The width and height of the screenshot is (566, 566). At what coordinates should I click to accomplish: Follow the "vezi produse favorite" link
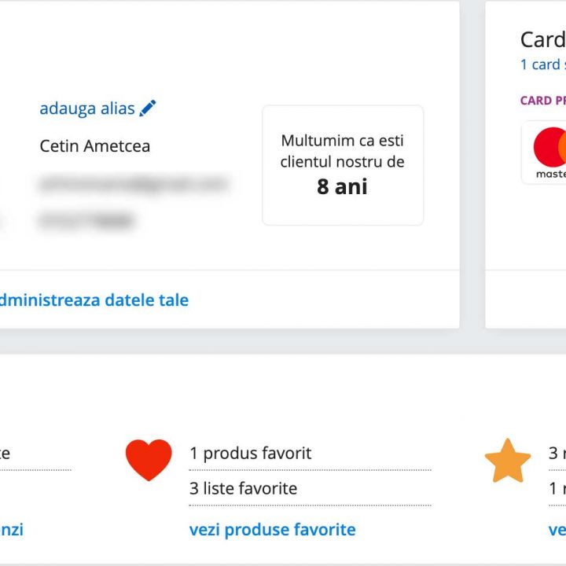(x=272, y=530)
